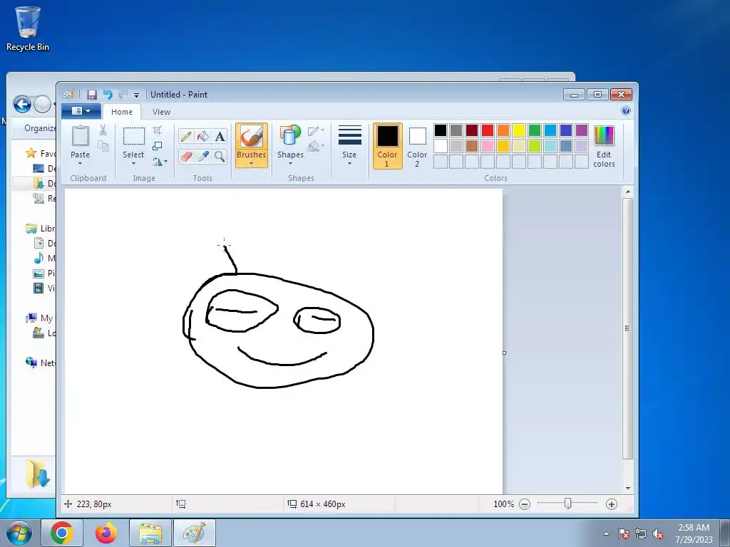Activate Color 2 background selector
Viewport: 730px width, 547px height.
[417, 146]
